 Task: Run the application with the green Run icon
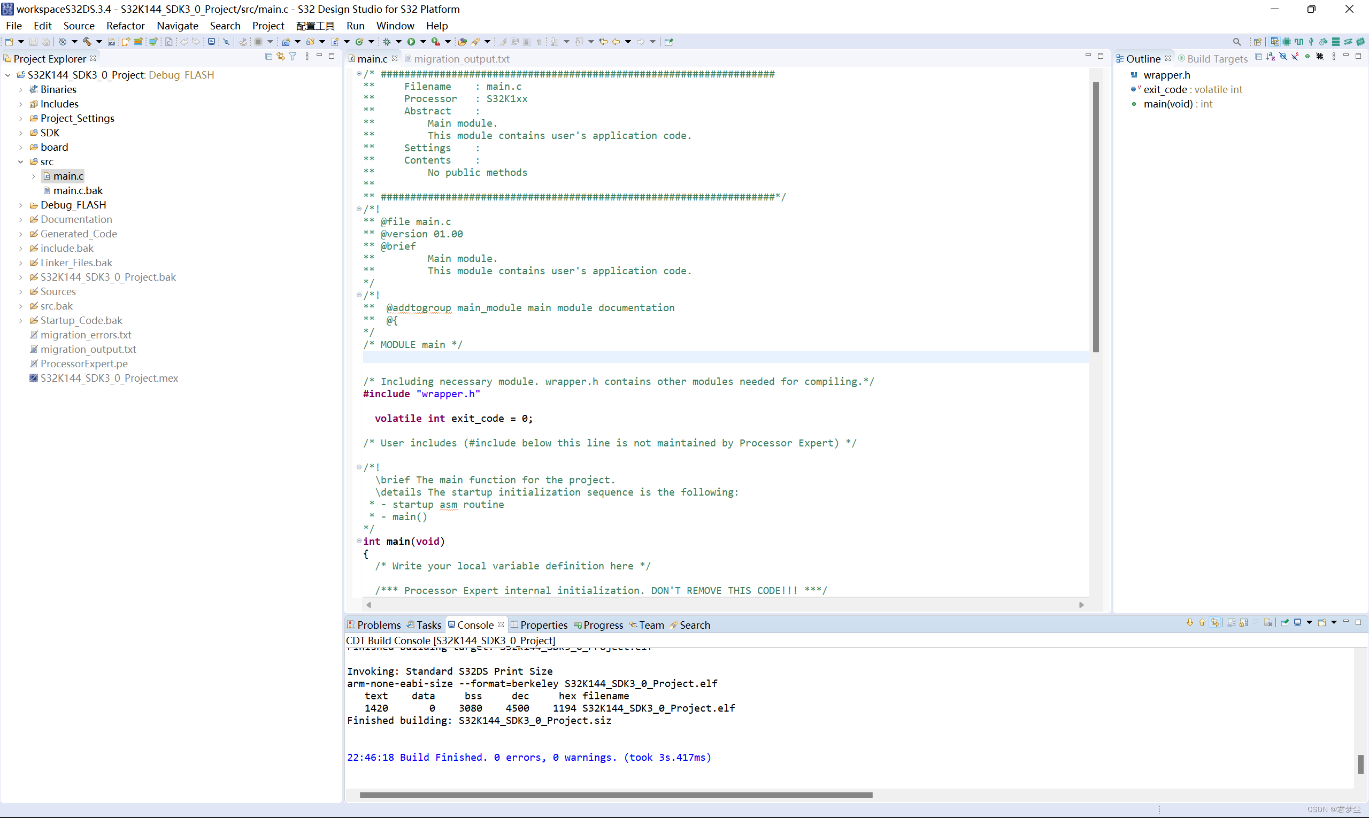[412, 41]
